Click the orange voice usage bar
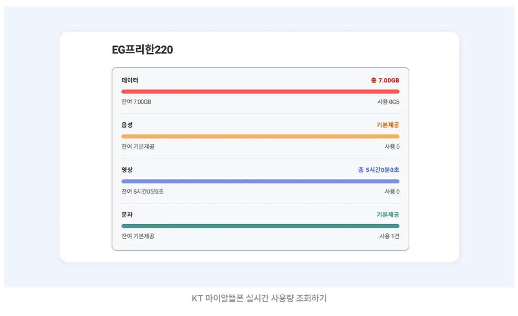 point(260,136)
